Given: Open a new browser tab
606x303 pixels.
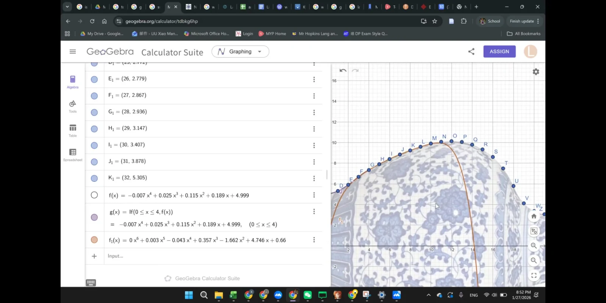Looking at the screenshot, I should [x=476, y=6].
